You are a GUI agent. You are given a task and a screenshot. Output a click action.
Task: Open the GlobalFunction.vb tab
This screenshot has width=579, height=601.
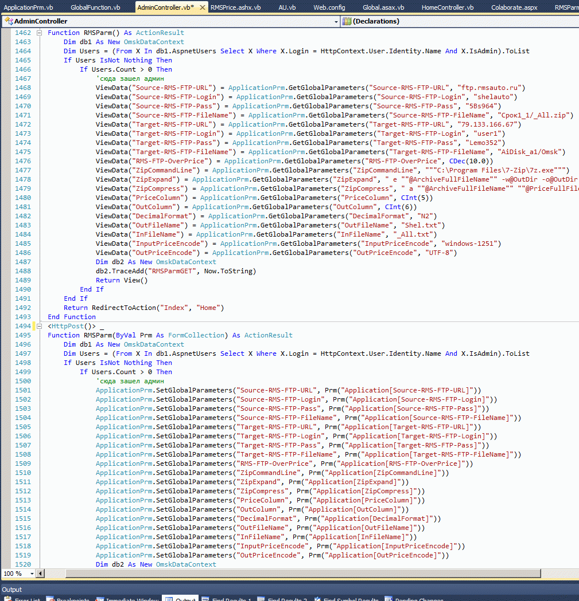[x=95, y=7]
